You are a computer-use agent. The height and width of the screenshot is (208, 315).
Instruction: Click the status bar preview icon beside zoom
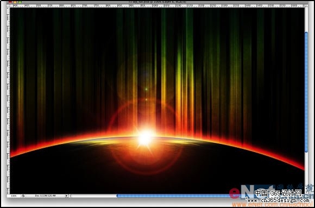[23, 196]
